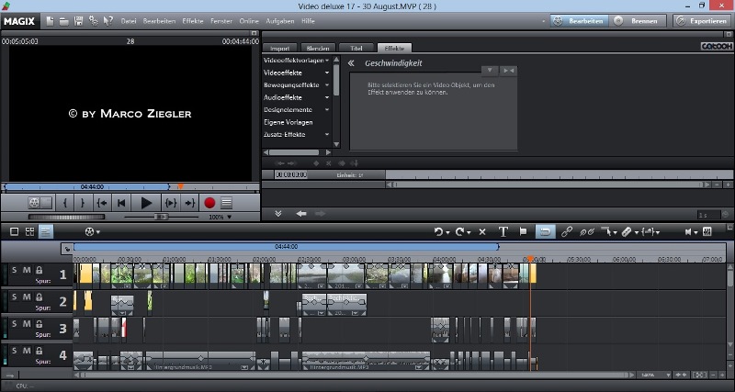The height and width of the screenshot is (392, 735).
Task: Open the Fenster menu
Action: (x=221, y=21)
